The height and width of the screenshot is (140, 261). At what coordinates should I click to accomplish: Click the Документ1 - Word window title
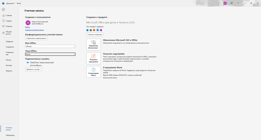tap(14, 3)
